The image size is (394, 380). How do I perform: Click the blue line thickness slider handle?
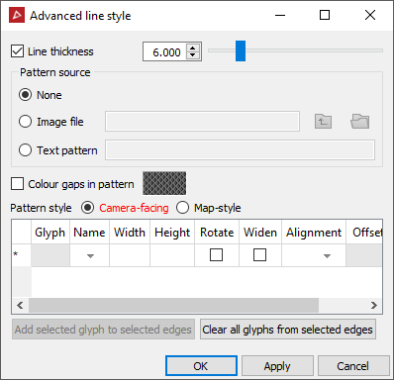pyautogui.click(x=241, y=50)
